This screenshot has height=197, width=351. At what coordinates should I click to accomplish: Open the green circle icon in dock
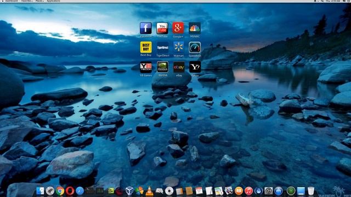291,191
